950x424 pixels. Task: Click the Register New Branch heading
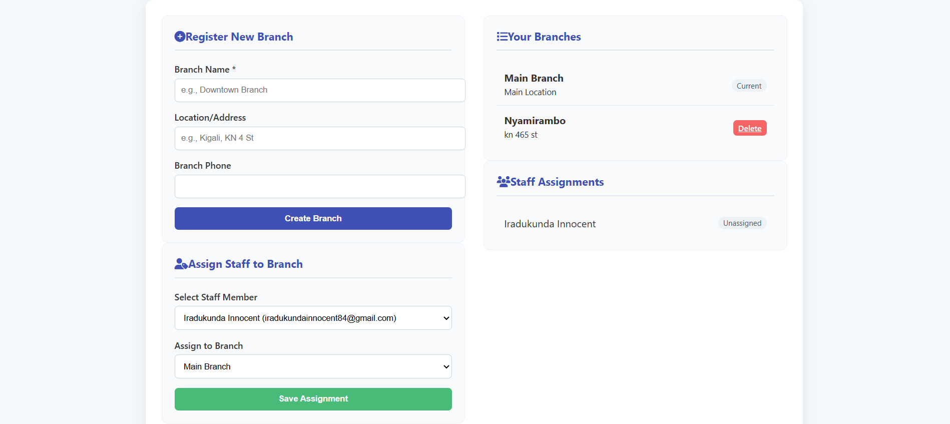[239, 37]
